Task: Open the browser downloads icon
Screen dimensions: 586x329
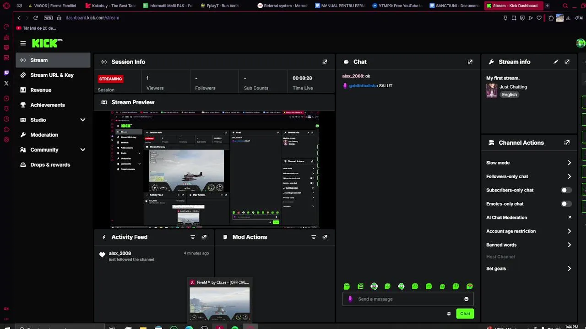Action: tap(568, 18)
